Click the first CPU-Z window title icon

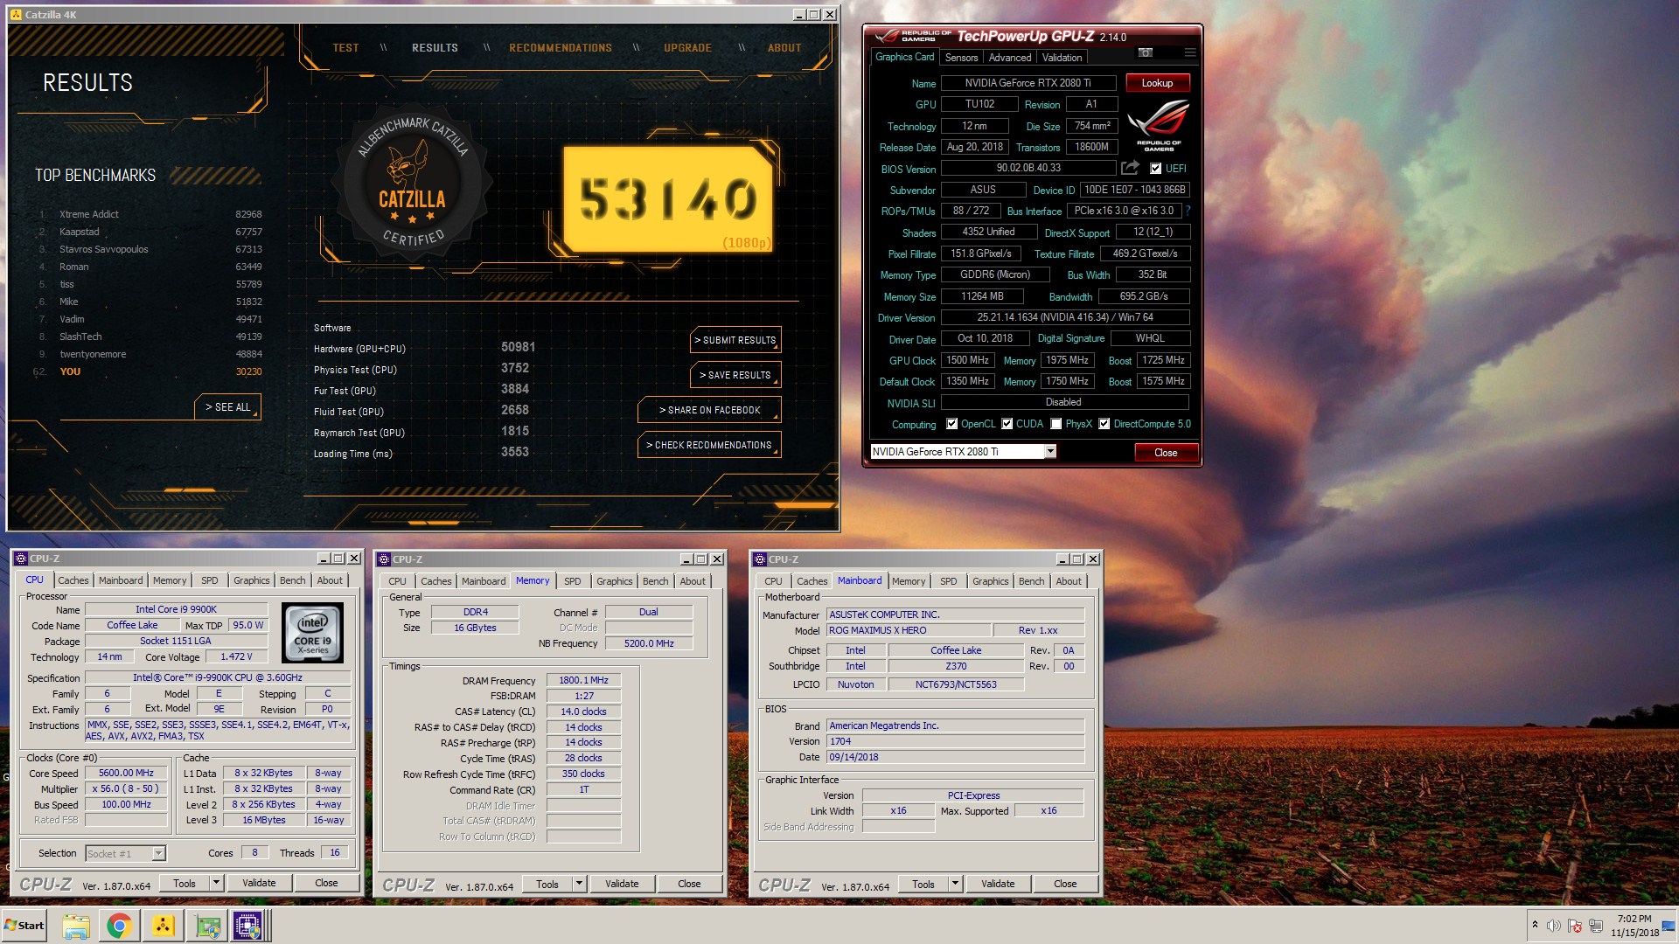(x=21, y=559)
